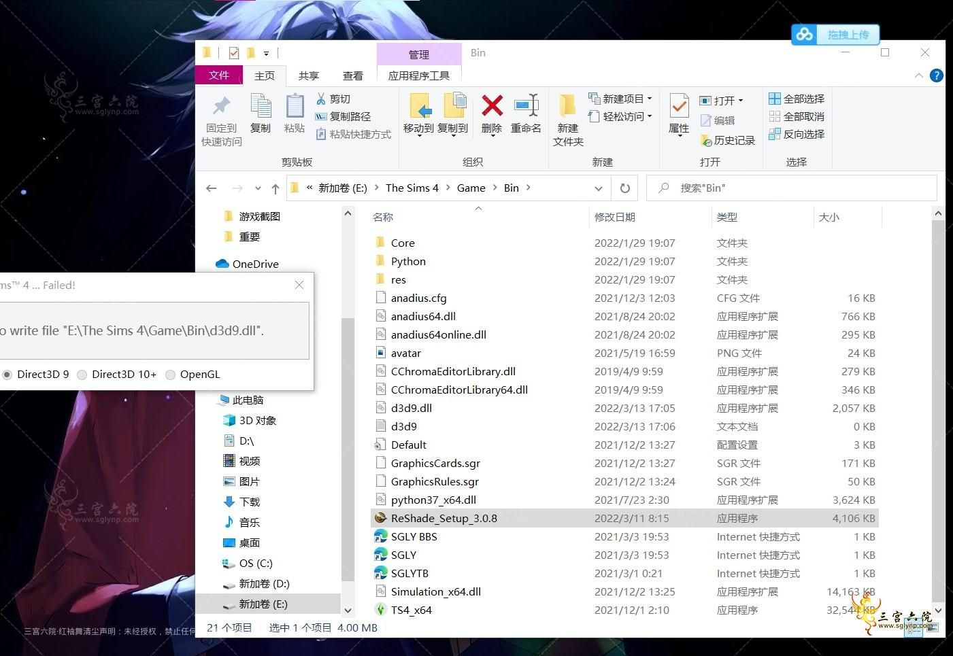
Task: Select the ReShade_Setup_3.0.8 application file
Action: click(x=624, y=518)
